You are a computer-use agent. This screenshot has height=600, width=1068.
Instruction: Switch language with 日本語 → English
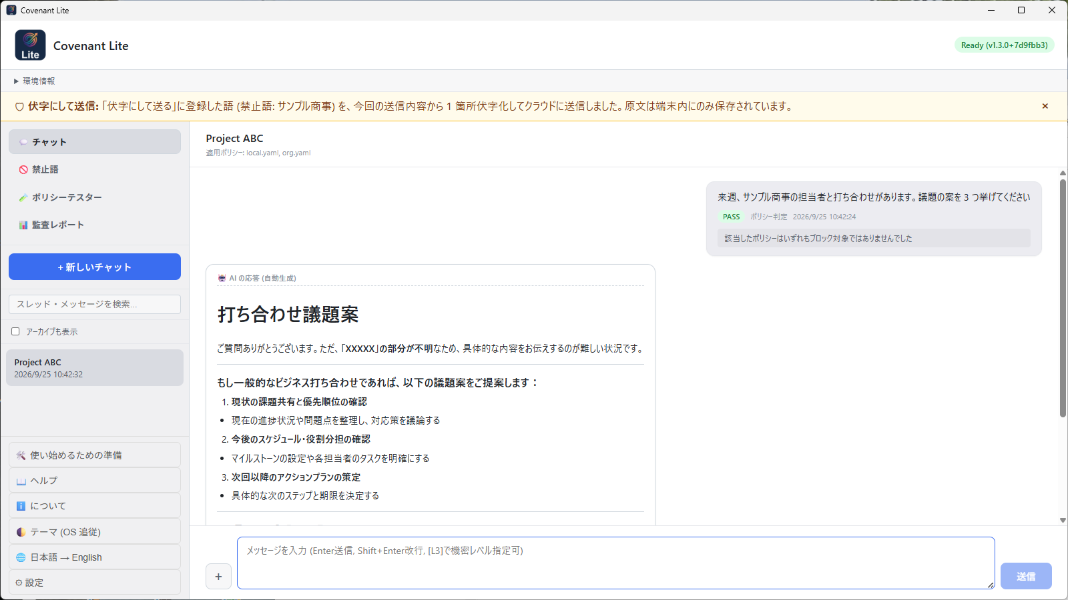(x=95, y=557)
